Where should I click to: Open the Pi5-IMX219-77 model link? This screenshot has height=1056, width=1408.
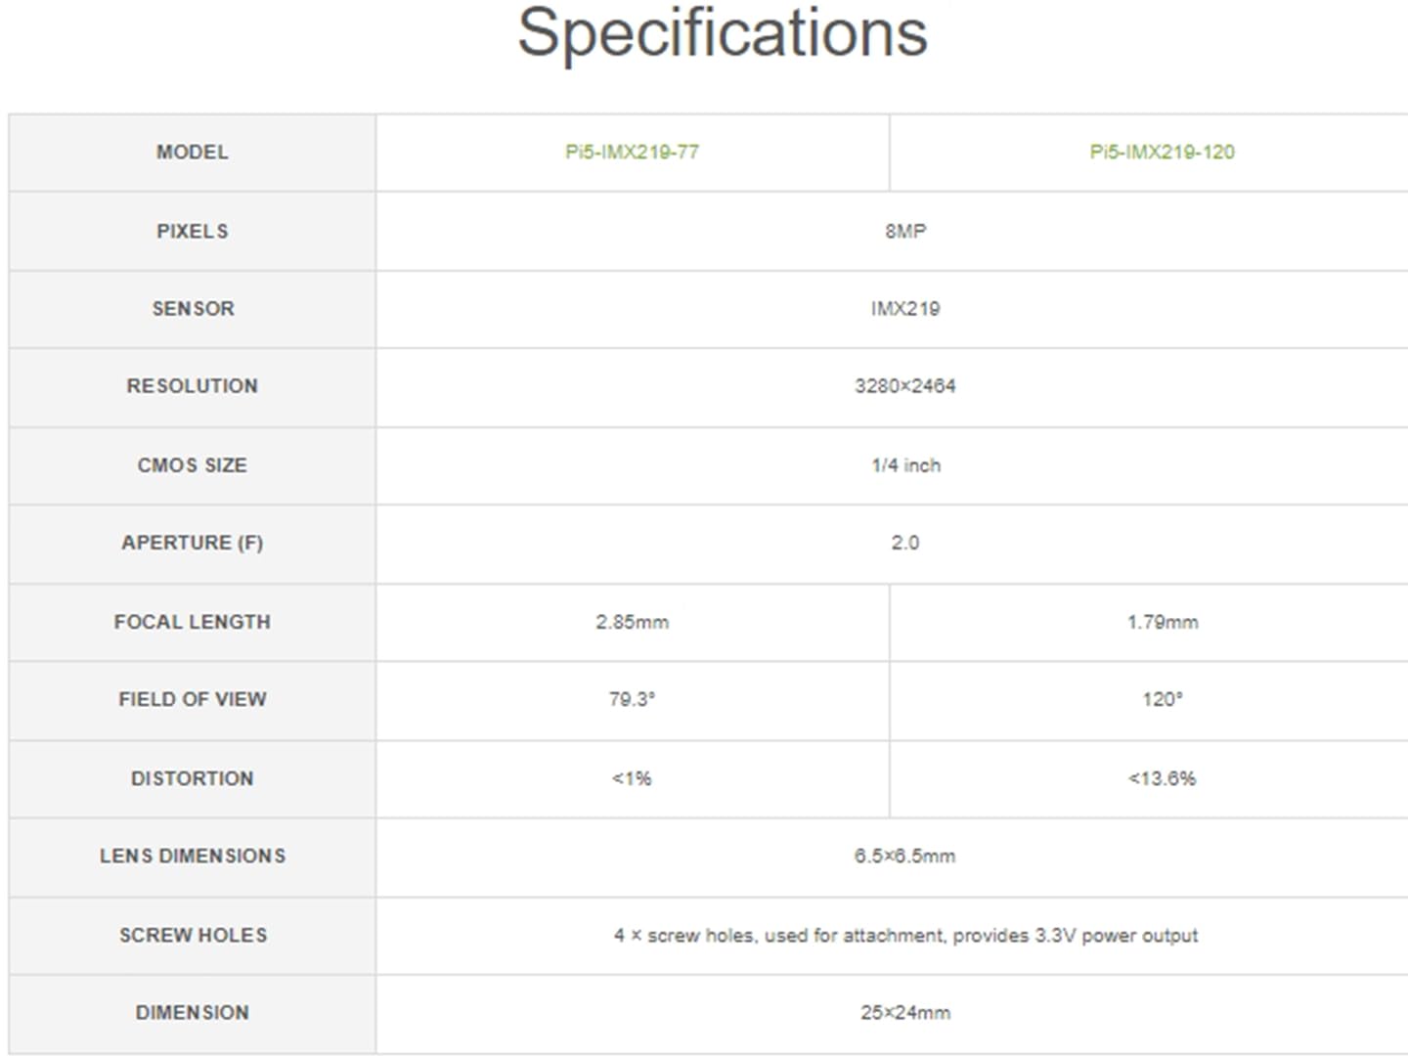point(632,153)
